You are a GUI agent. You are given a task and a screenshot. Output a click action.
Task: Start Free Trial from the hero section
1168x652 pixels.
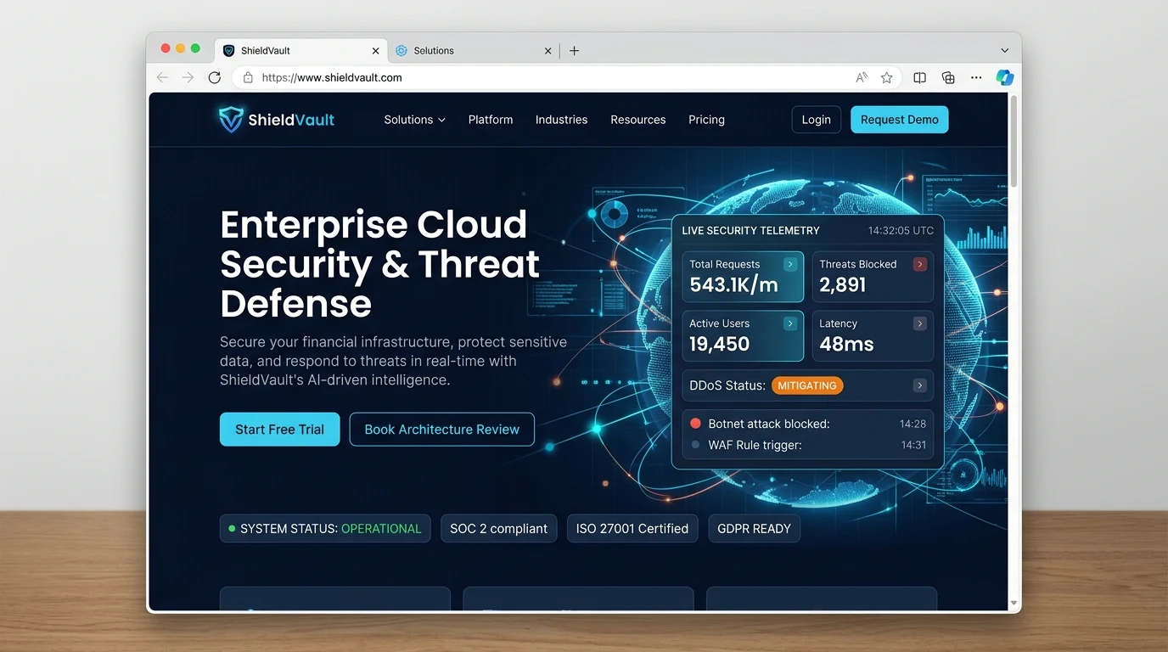[x=279, y=430]
